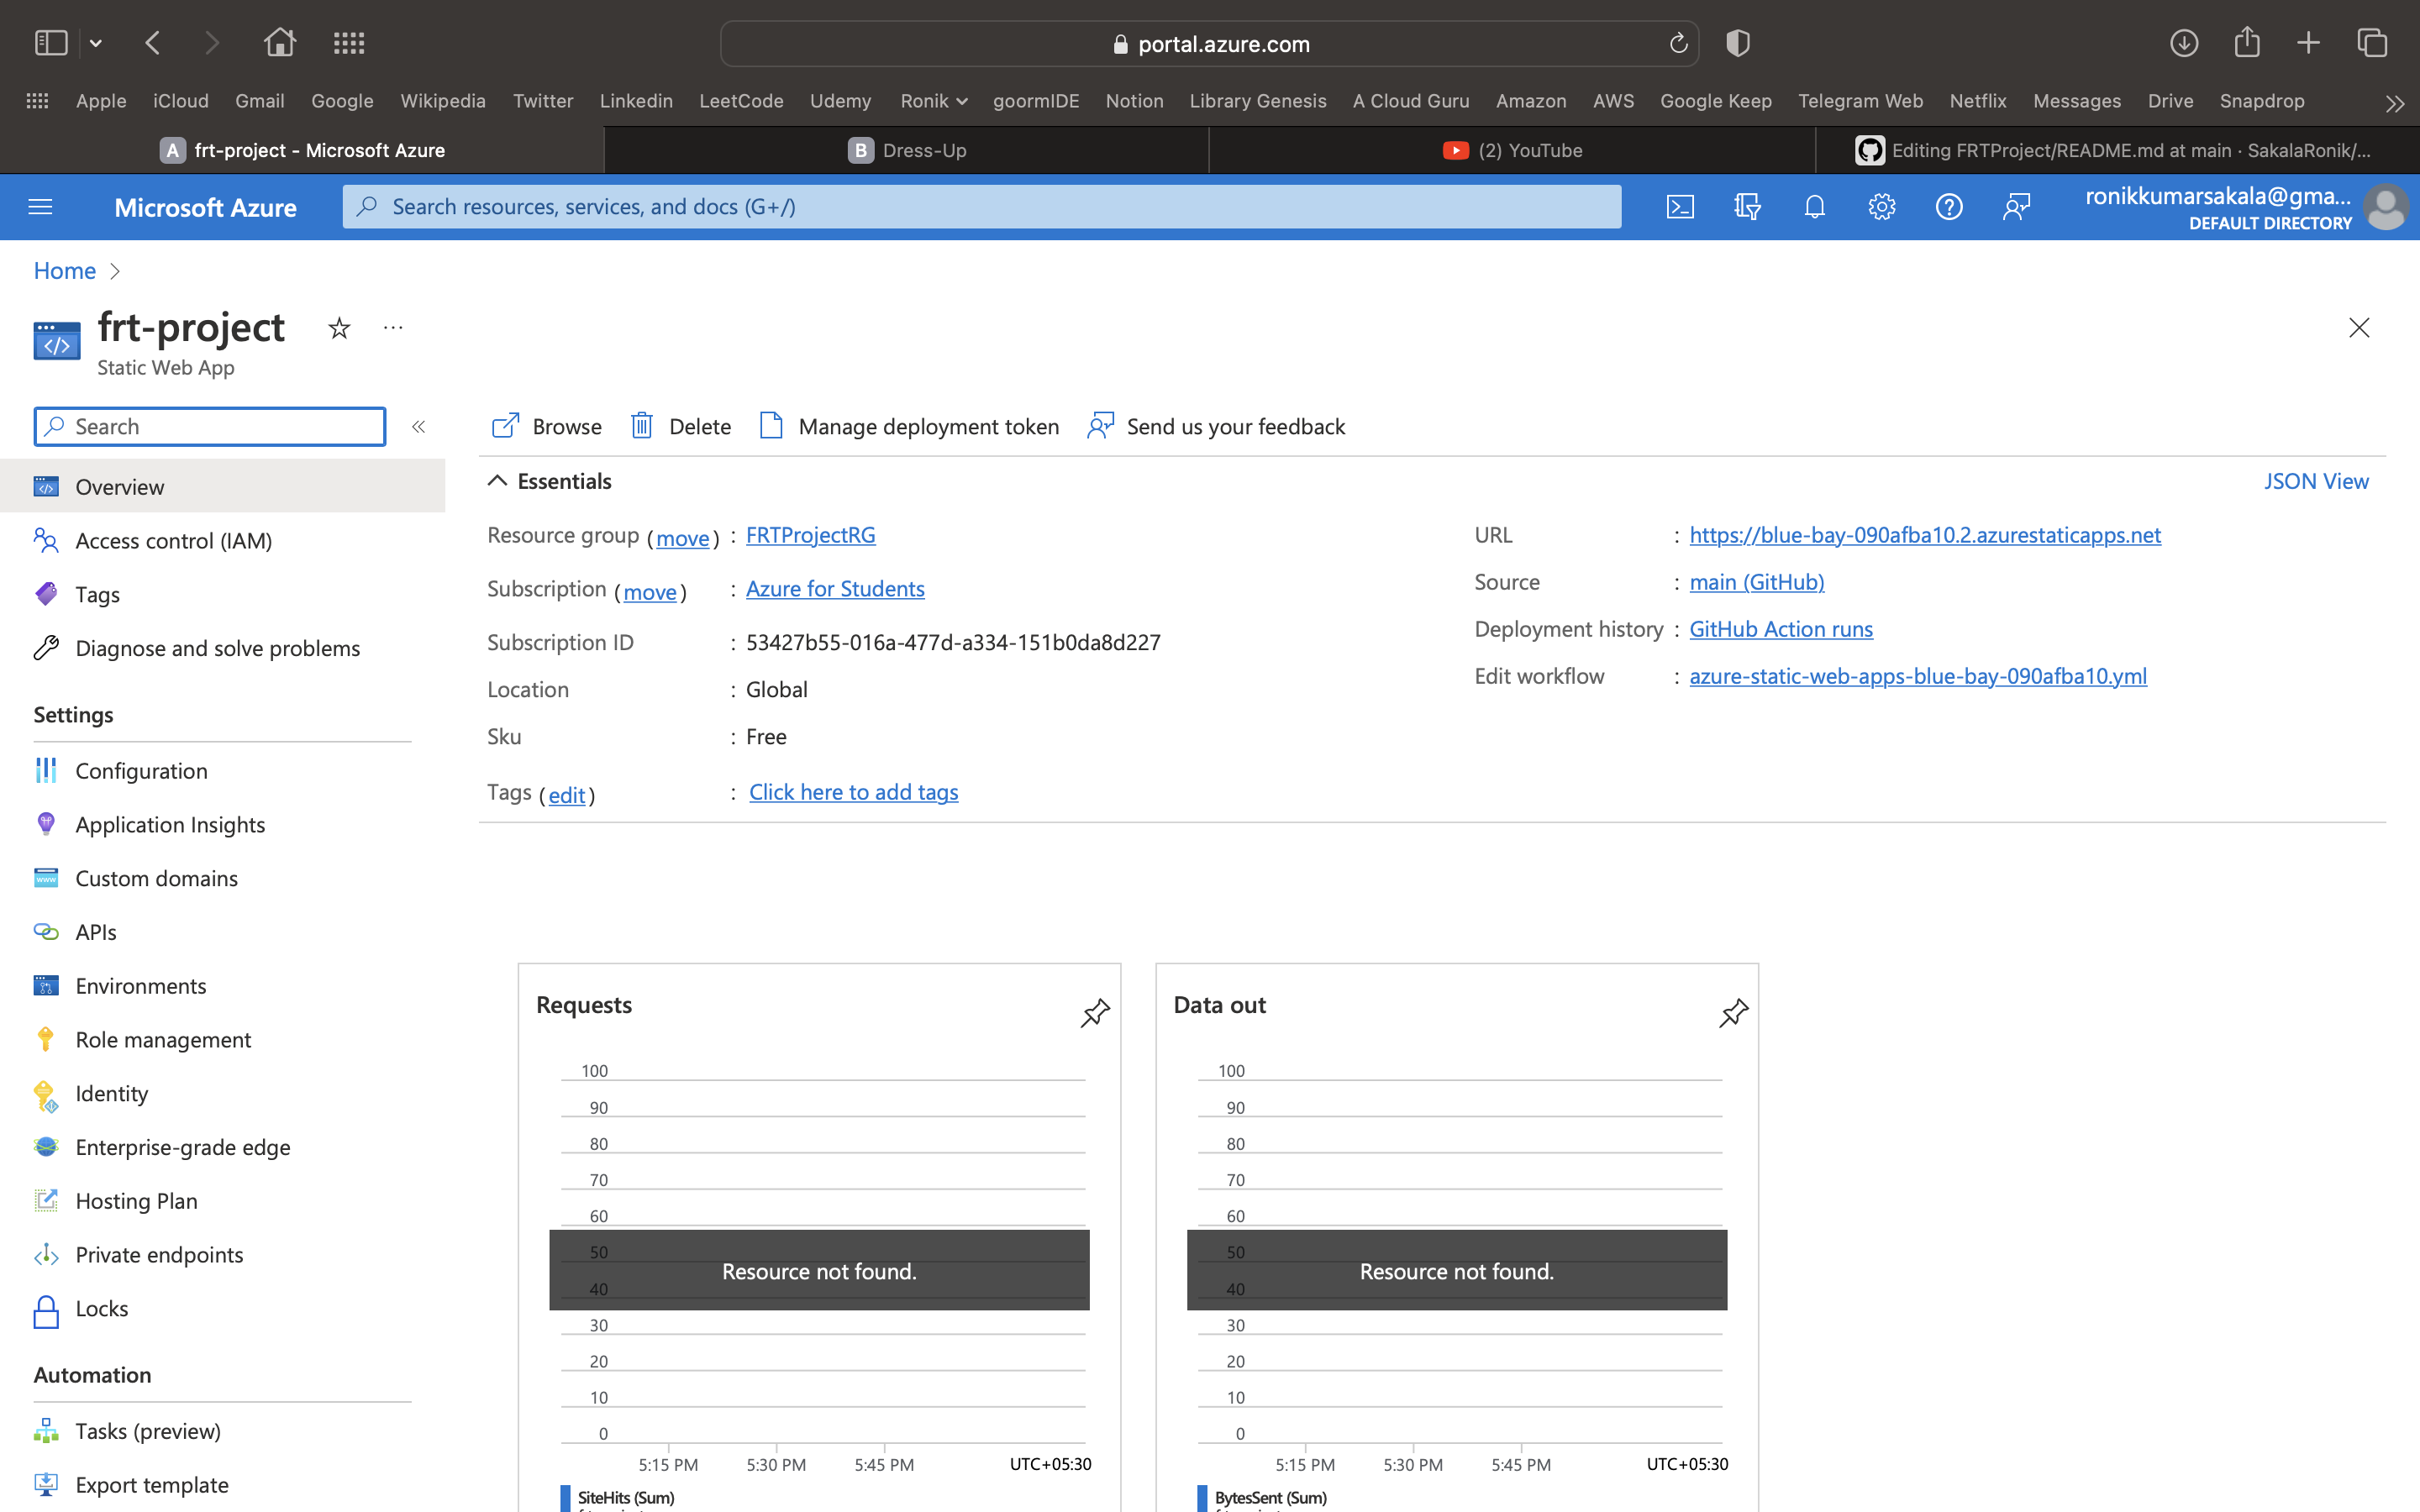Open Overview in the resource menu
Viewport: 2420px width, 1512px height.
pyautogui.click(x=222, y=487)
